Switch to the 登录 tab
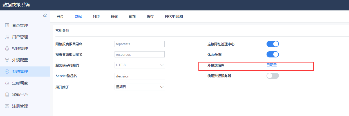Viewport: 349px width, 116px height. (60, 17)
